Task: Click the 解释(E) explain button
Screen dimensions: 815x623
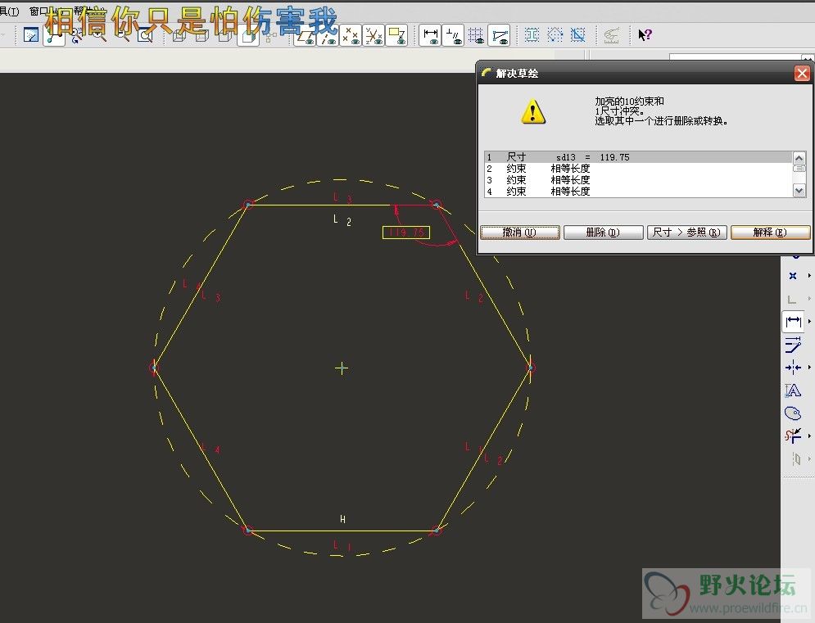Action: [770, 232]
